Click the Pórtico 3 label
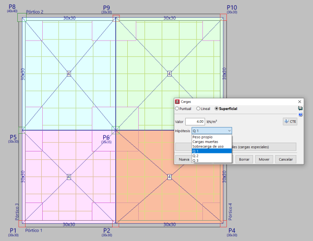Screen dimensions: 313x241 [17, 212]
